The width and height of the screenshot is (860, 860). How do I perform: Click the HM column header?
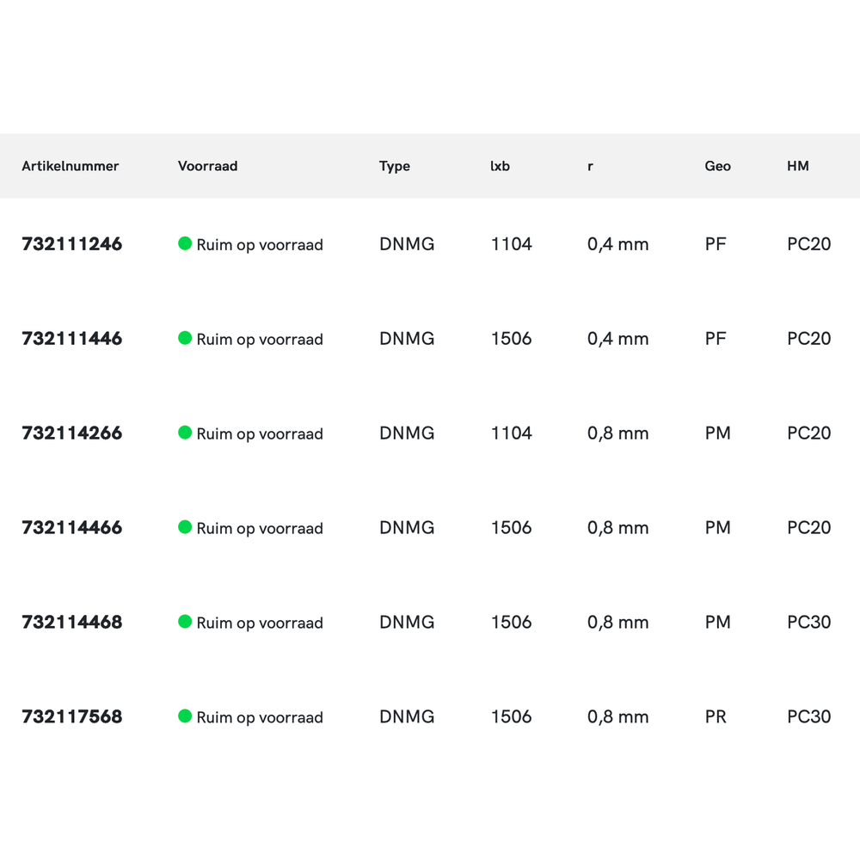[x=797, y=166]
